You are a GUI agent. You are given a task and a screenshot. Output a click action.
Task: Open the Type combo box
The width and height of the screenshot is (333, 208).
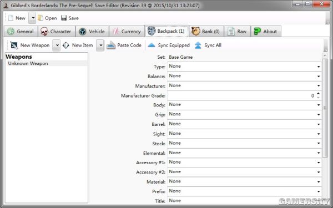pyautogui.click(x=244, y=67)
